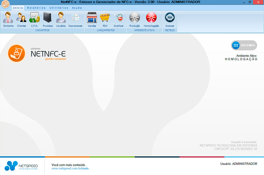
Task: Select the Início ribbon tab
Action: (x=18, y=8)
